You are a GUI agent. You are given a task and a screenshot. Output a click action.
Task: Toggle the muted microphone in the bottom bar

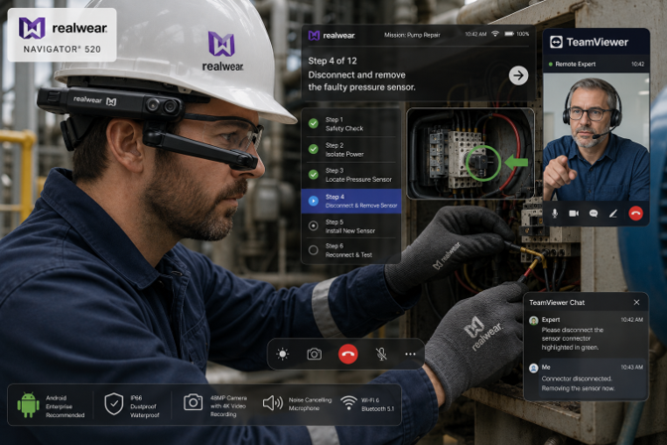(381, 354)
